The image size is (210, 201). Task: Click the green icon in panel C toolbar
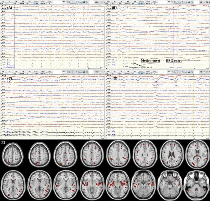point(87,72)
